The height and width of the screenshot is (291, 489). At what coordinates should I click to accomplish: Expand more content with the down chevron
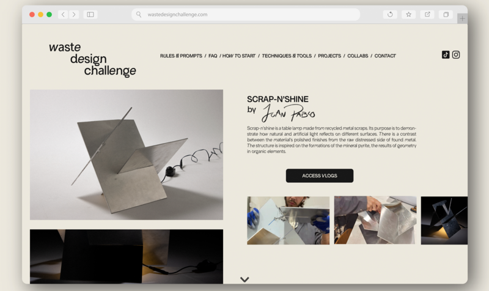[244, 279]
